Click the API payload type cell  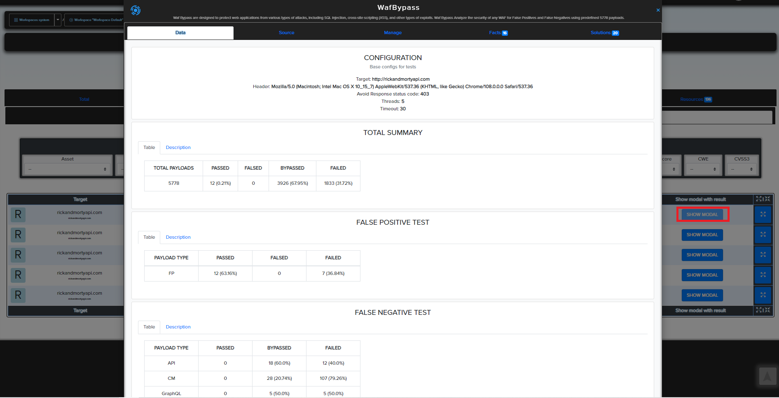tap(171, 363)
